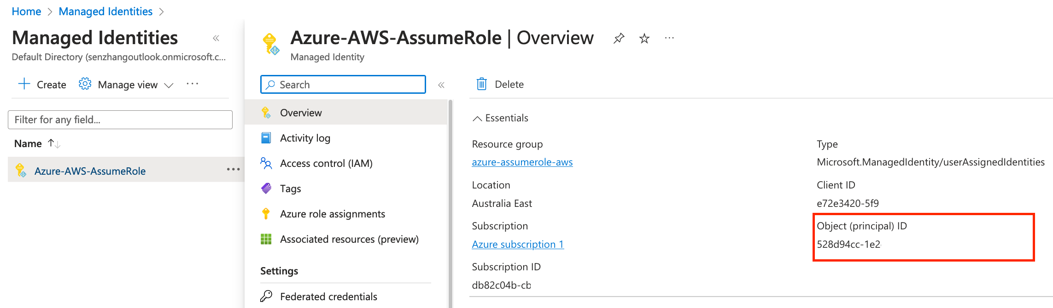
Task: Collapse the Managed Identities list panel
Action: click(216, 38)
